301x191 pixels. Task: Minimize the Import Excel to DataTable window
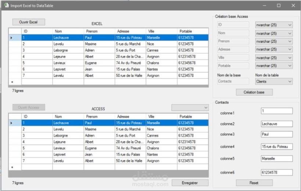pos(265,5)
